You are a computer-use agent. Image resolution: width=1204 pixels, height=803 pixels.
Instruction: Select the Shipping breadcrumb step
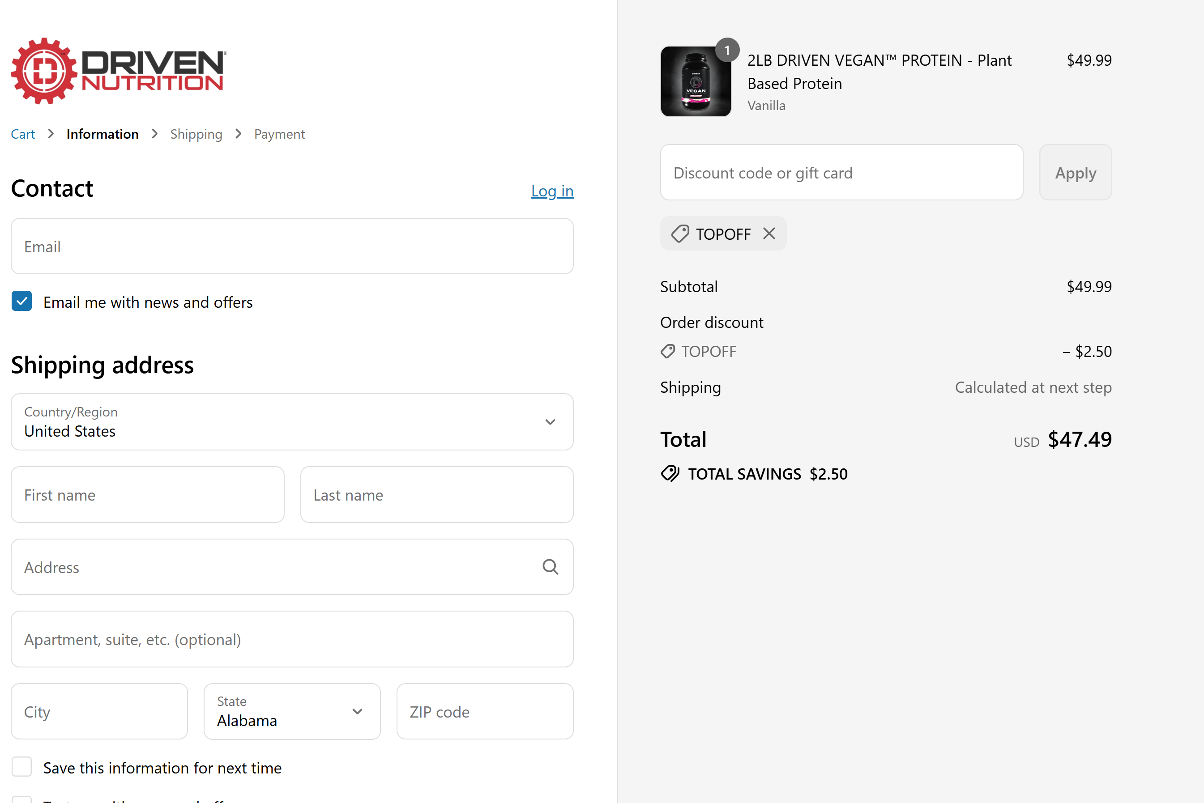pyautogui.click(x=196, y=134)
